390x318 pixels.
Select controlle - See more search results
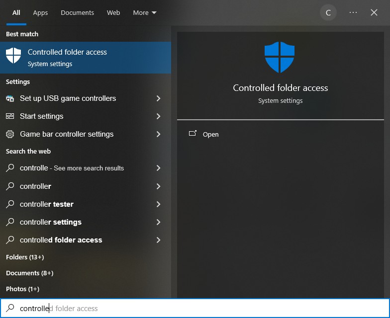[x=86, y=168]
